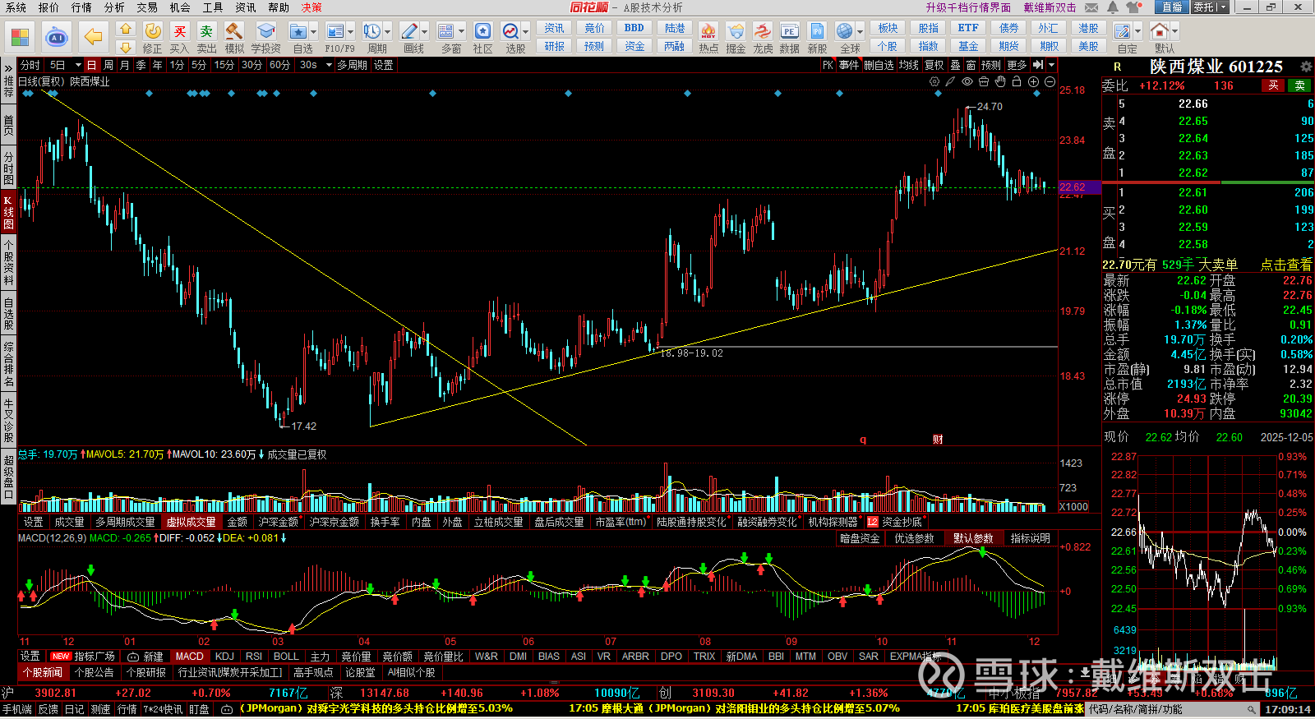Image resolution: width=1315 pixels, height=719 pixels.
Task: Click the red 买 button in order panel
Action: (x=1274, y=85)
